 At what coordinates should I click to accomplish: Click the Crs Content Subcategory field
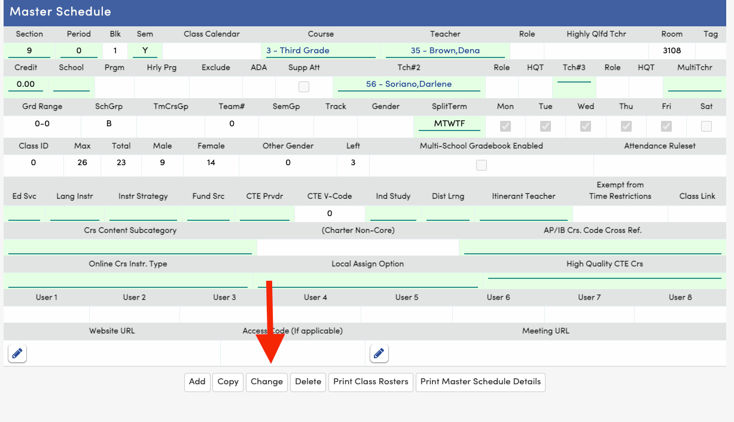point(130,247)
